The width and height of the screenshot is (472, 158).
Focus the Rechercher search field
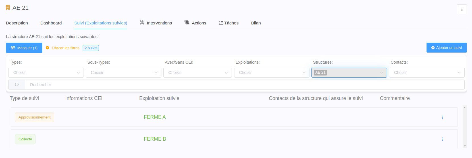(244, 85)
